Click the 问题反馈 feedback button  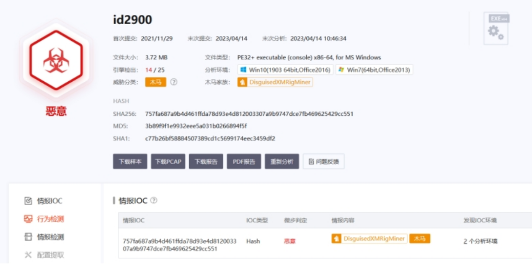click(324, 162)
